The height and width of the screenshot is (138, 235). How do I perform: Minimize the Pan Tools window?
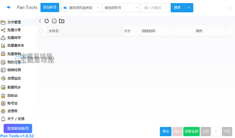pyautogui.click(x=224, y=8)
